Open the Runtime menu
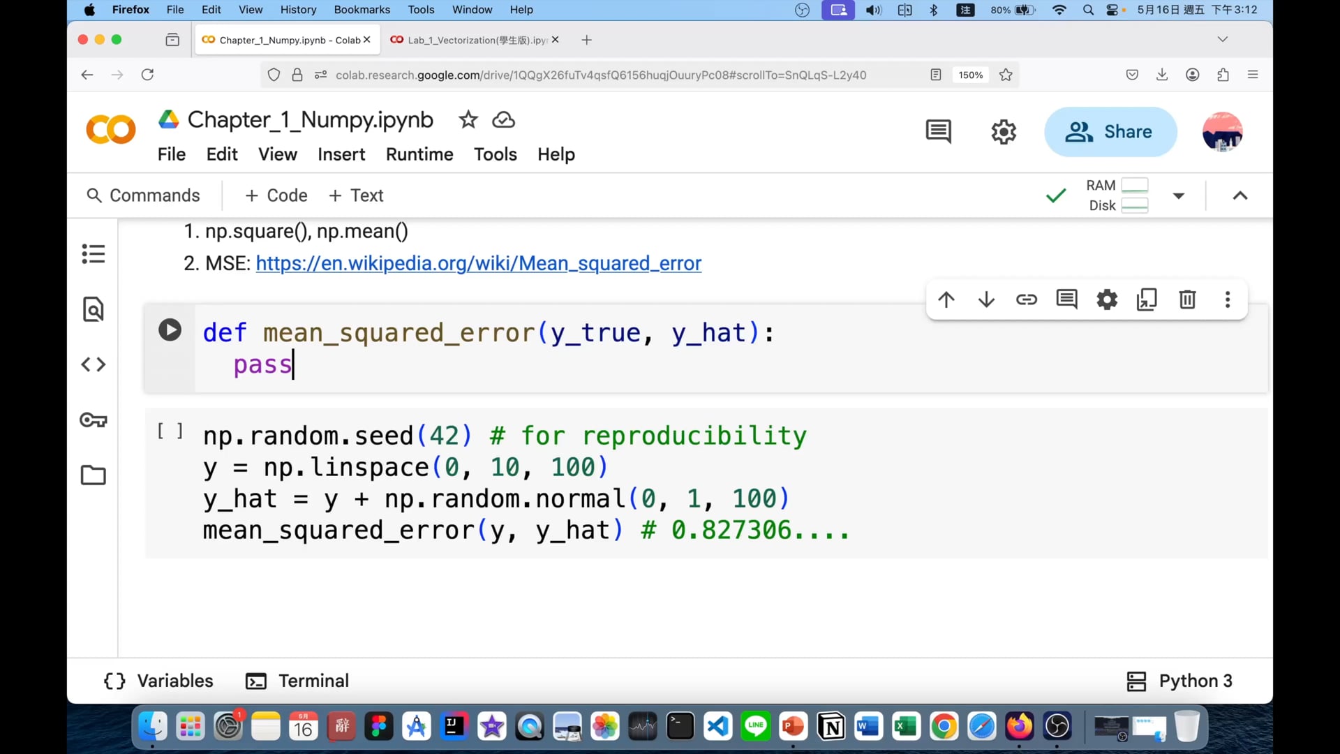1340x754 pixels. (419, 154)
